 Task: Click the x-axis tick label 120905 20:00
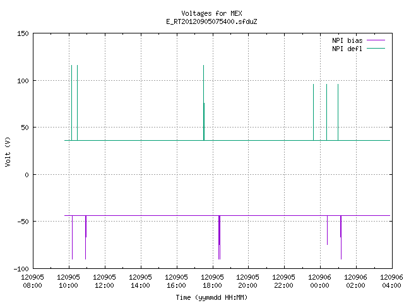pos(247,281)
